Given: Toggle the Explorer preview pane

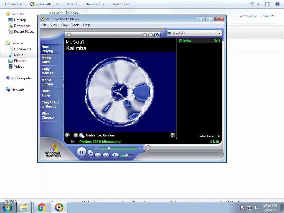Looking at the screenshot, I should point(268,4).
